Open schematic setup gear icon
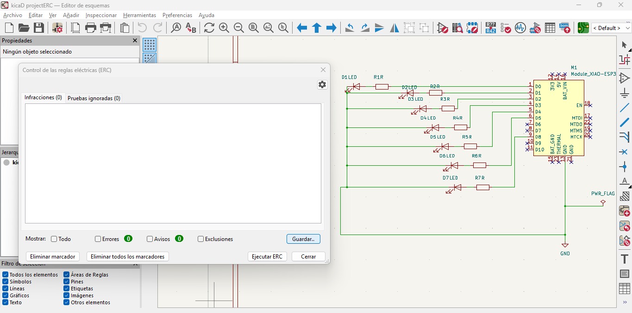This screenshot has width=632, height=313. pyautogui.click(x=57, y=28)
